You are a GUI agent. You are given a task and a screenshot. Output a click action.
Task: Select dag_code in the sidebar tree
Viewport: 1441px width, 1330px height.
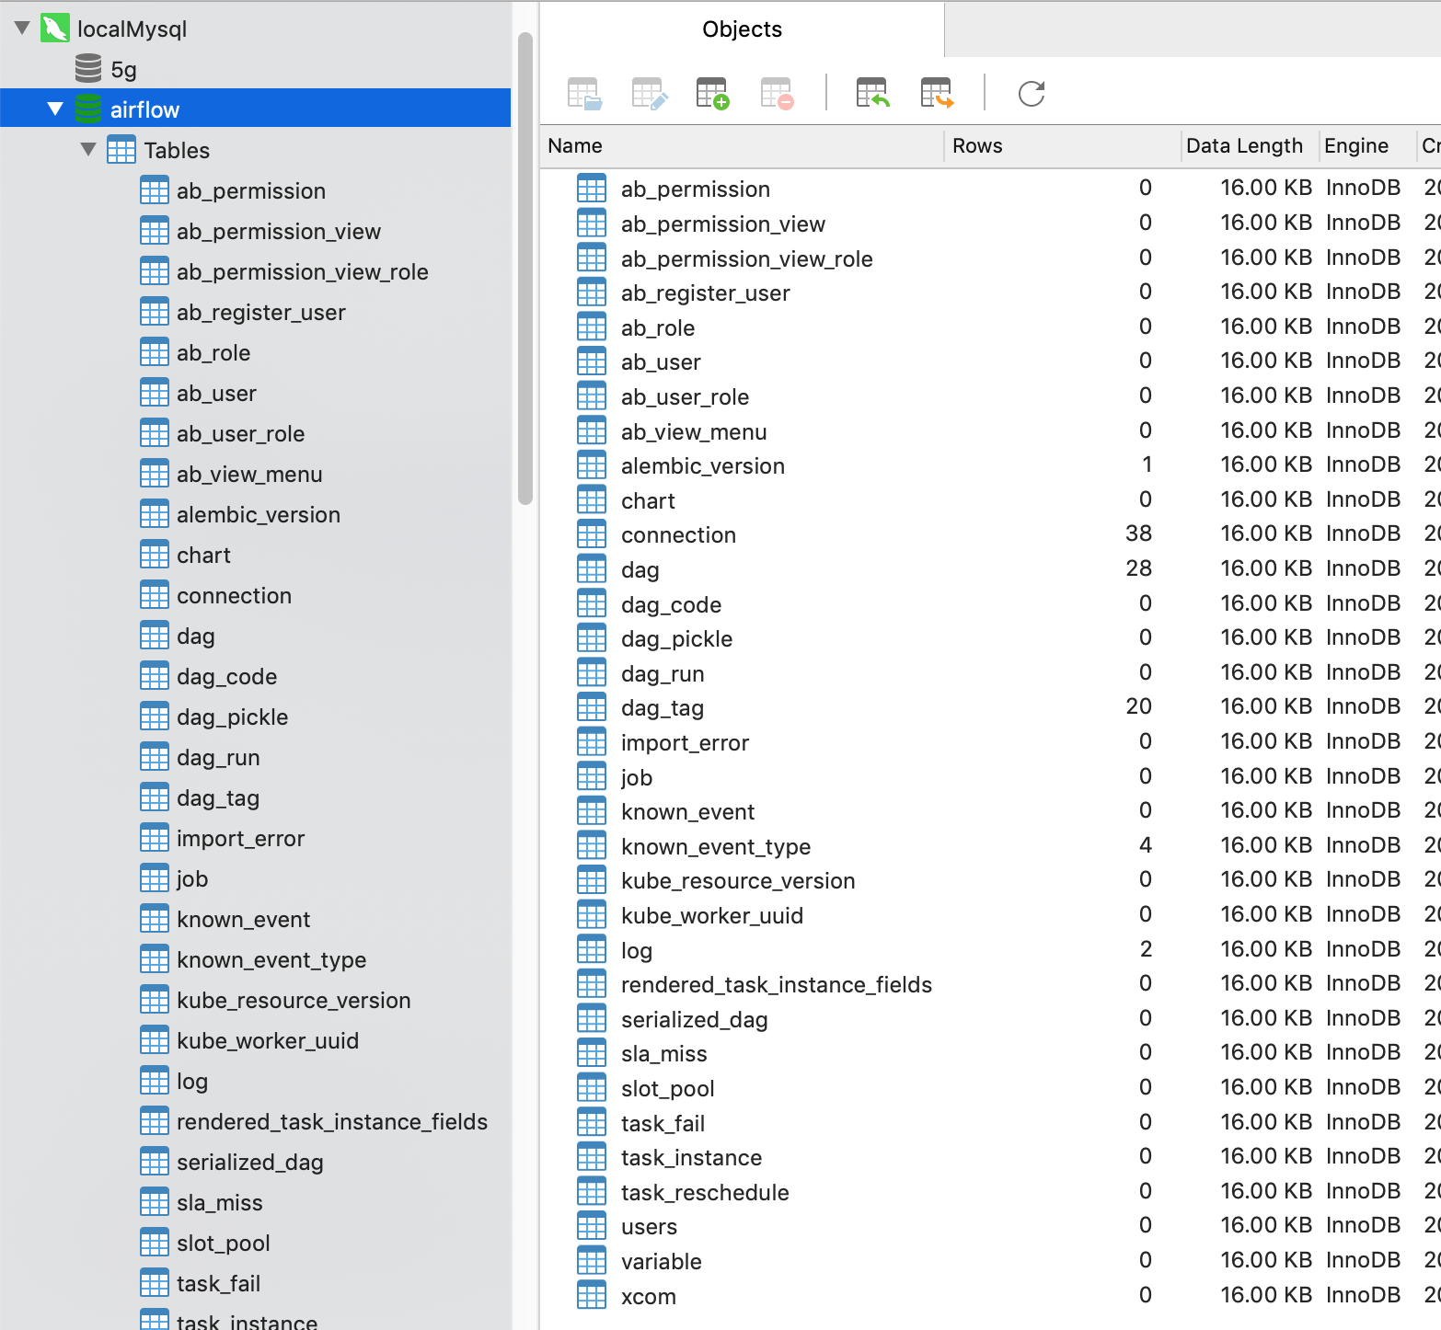[x=226, y=676]
